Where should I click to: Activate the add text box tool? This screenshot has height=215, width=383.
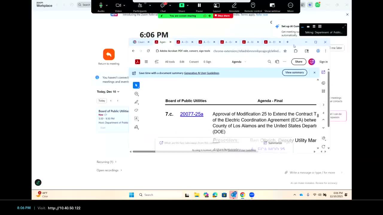coord(136,119)
